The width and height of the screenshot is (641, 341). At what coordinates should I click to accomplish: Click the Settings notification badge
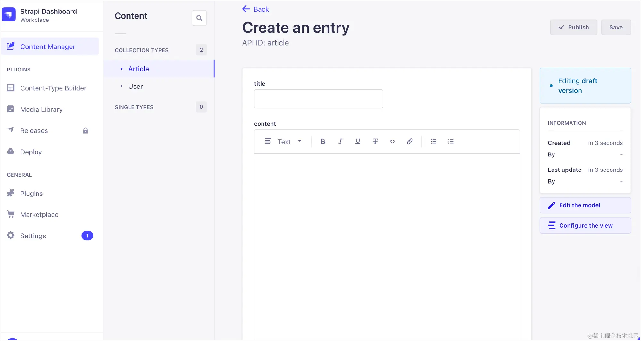pyautogui.click(x=87, y=236)
